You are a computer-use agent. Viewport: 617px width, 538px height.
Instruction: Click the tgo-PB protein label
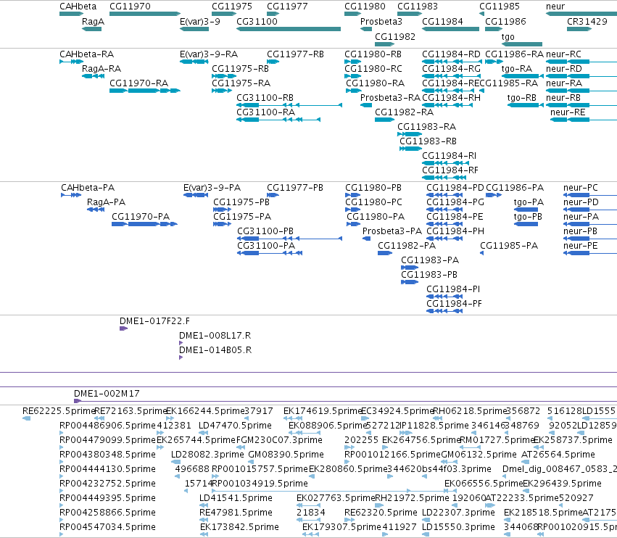pos(528,218)
